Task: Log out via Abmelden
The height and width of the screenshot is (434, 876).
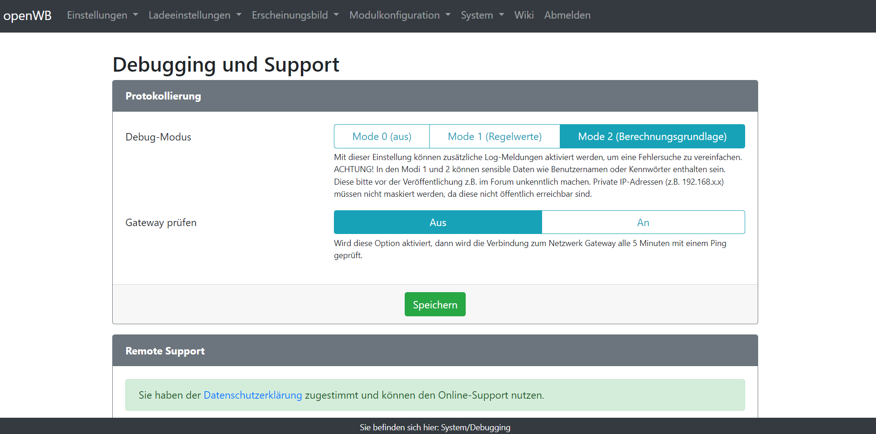Action: (567, 15)
